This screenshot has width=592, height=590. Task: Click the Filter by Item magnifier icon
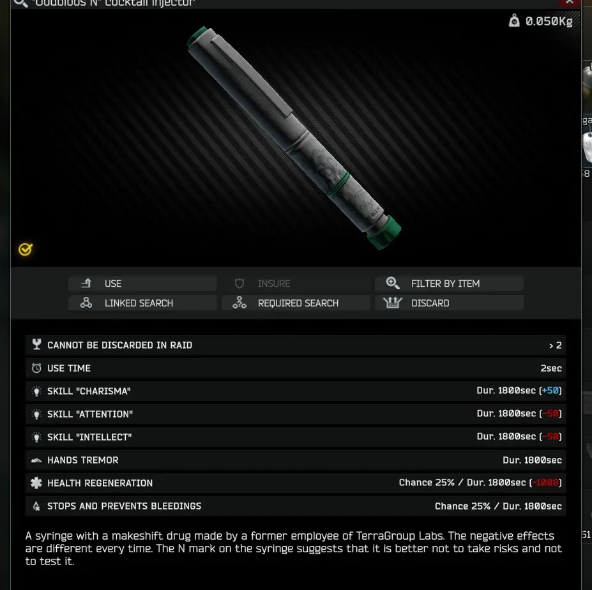pyautogui.click(x=393, y=283)
